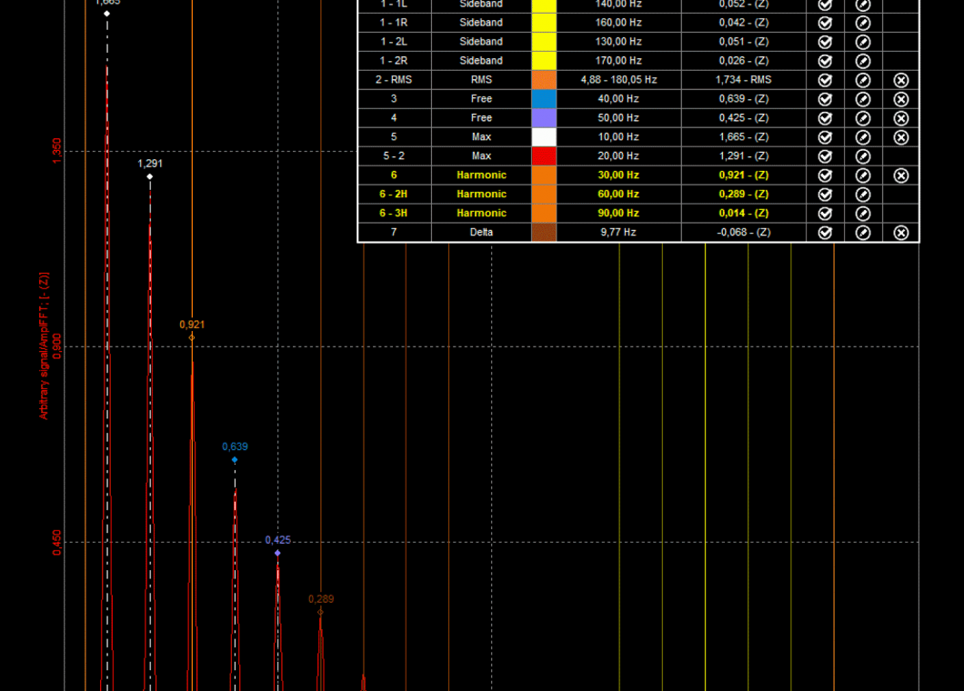Delete harmonic marker 6
The width and height of the screenshot is (964, 691).
coord(900,175)
